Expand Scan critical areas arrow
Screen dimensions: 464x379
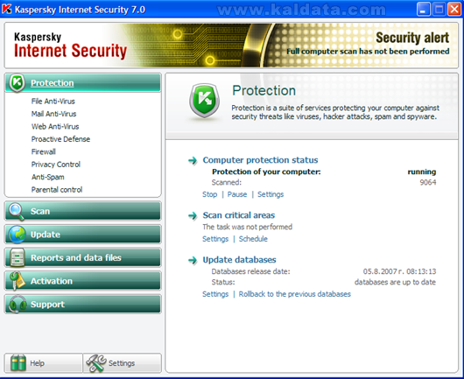point(193,215)
